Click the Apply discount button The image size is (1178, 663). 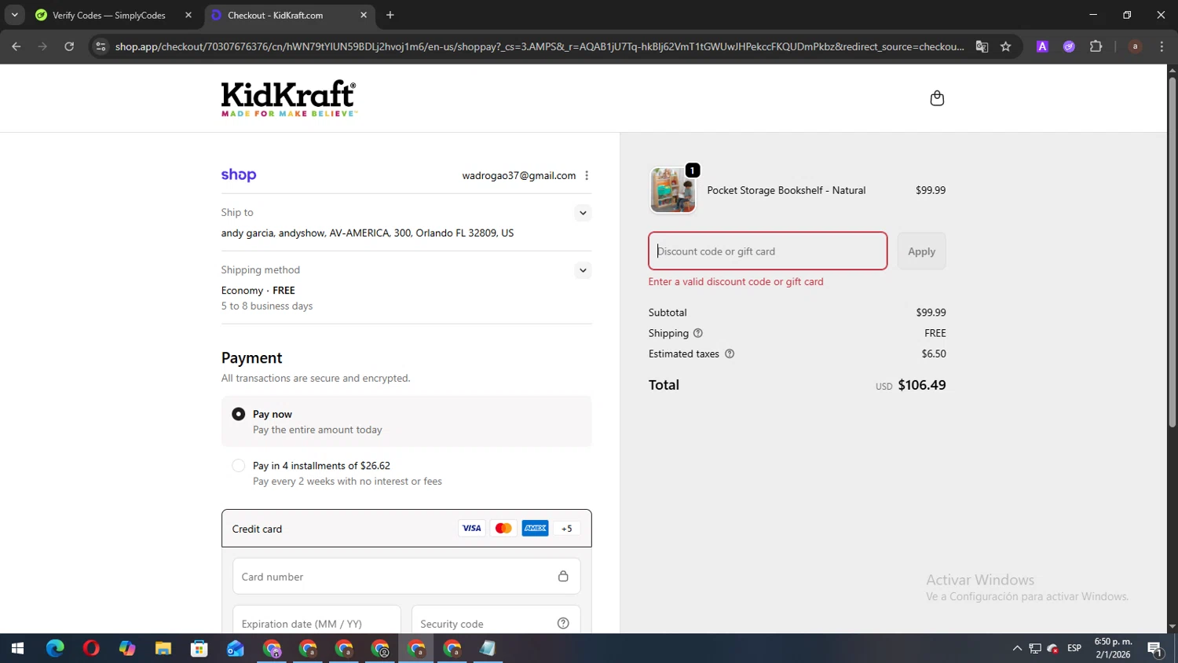click(921, 251)
